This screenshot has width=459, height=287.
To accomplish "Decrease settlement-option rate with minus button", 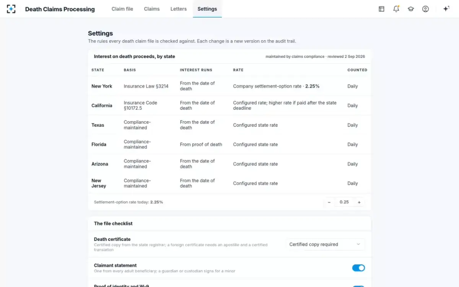I will [x=329, y=202].
